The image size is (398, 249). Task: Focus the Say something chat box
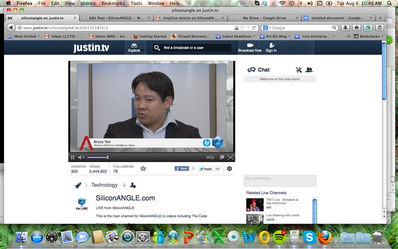280,181
